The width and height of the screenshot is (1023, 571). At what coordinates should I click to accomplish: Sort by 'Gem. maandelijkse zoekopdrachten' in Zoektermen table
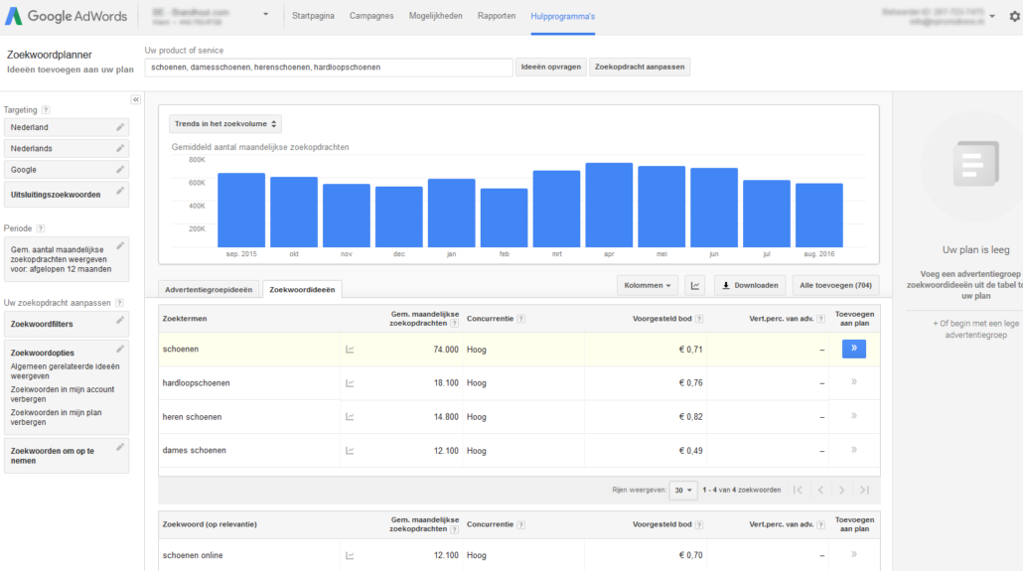(x=424, y=319)
